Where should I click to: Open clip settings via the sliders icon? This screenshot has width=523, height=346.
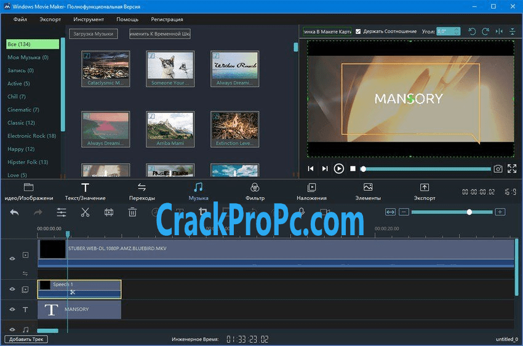[x=62, y=212]
